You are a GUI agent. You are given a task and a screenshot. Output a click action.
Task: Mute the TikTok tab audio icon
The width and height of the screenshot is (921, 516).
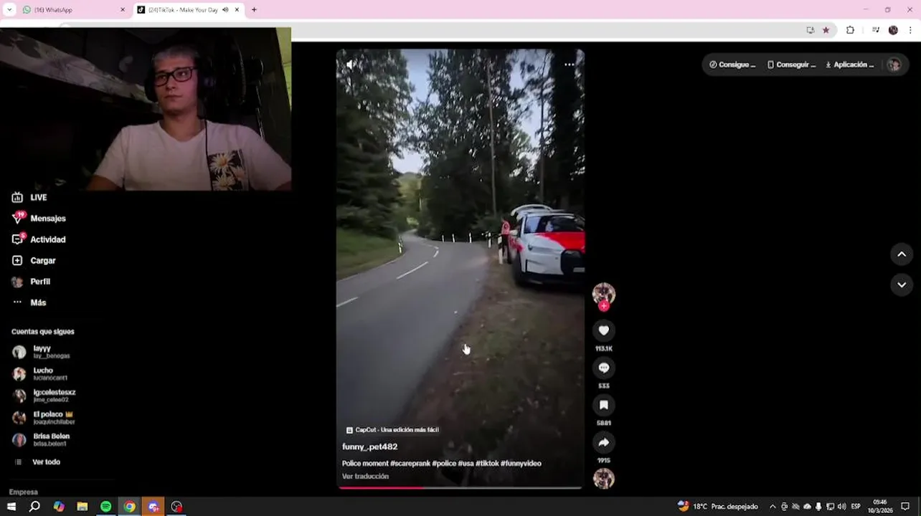pyautogui.click(x=225, y=10)
